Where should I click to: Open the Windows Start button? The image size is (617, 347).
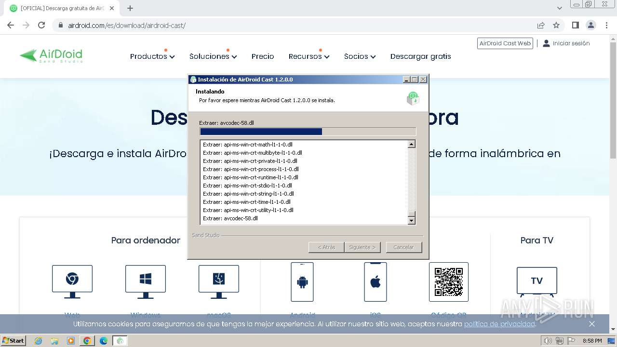(x=13, y=341)
